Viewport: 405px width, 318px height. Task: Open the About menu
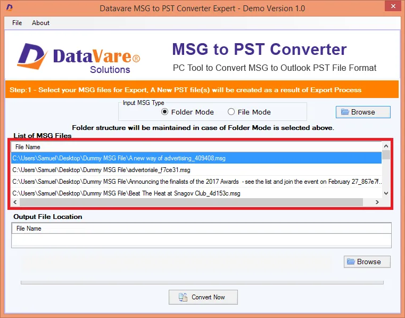(40, 23)
